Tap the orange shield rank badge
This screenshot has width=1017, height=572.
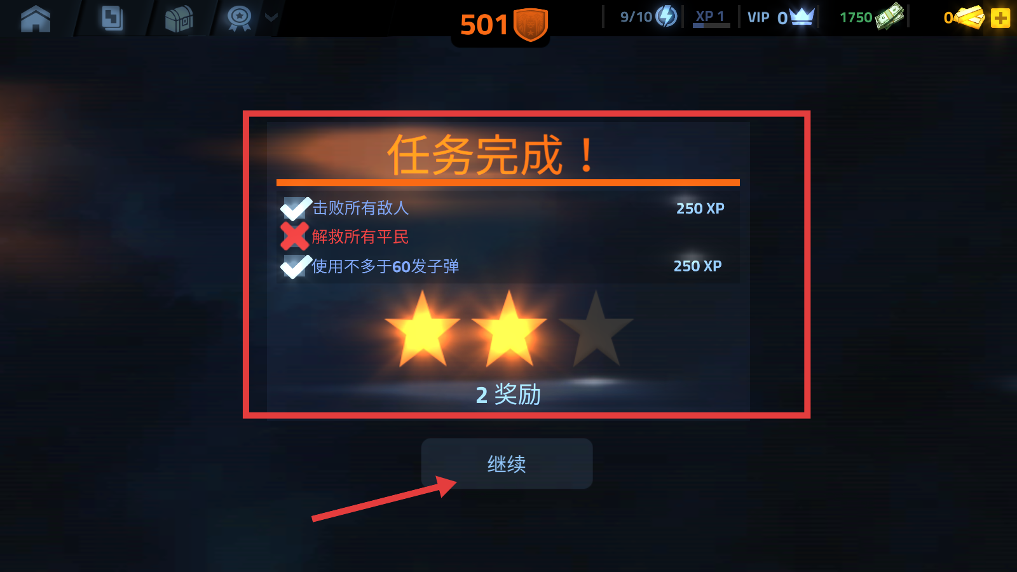531,25
